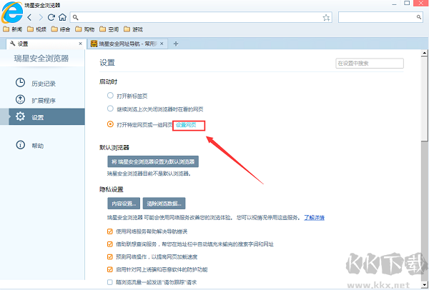Go to the home page icon
This screenshot has height=290, width=429.
pyautogui.click(x=62, y=17)
